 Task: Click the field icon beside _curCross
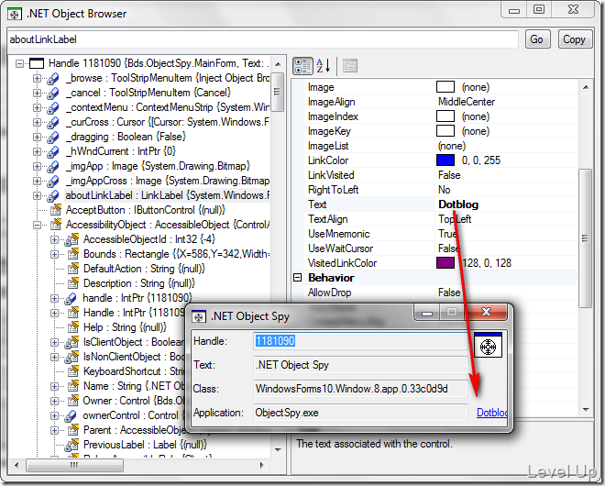[x=53, y=122]
